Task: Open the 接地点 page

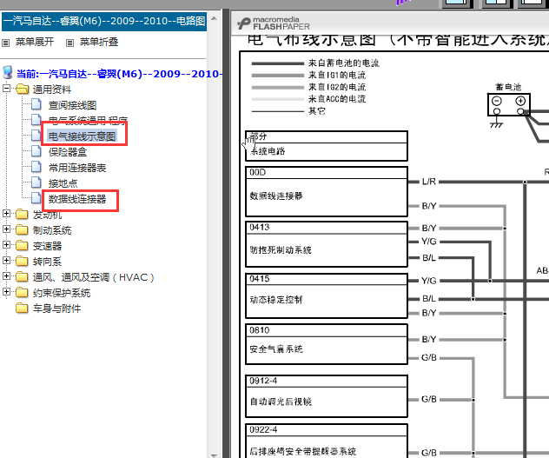Action: point(63,183)
